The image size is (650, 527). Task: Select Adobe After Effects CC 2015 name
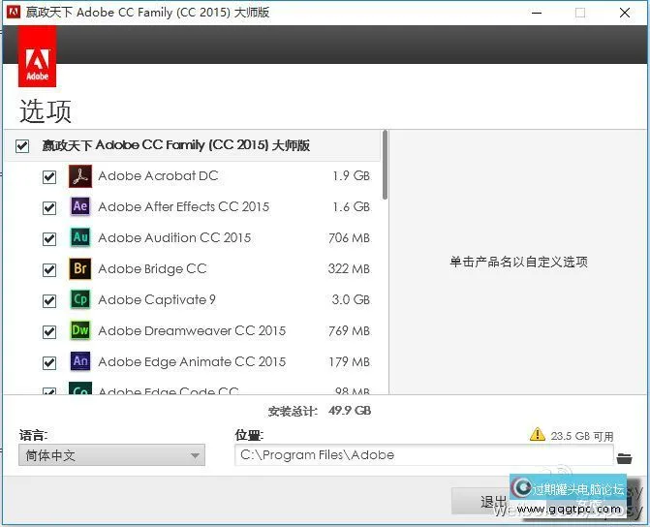click(184, 206)
